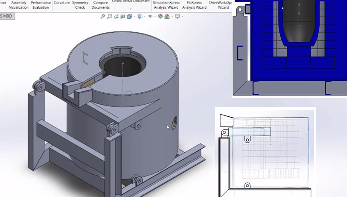Click the Edit Appearance color ball icon
The height and width of the screenshot is (197, 347).
tap(160, 16)
